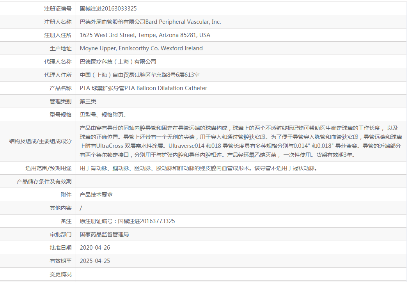Select the 第三类 management category value
Viewport: 408px width, 282px height.
point(88,101)
